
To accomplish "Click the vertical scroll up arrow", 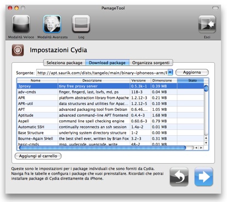I will [x=206, y=138].
